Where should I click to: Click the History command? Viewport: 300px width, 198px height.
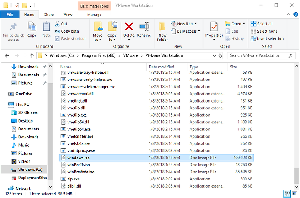click(235, 39)
